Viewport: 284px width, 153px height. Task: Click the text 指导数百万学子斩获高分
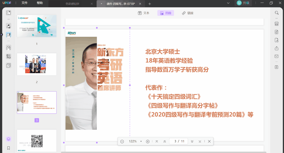pos(177,70)
